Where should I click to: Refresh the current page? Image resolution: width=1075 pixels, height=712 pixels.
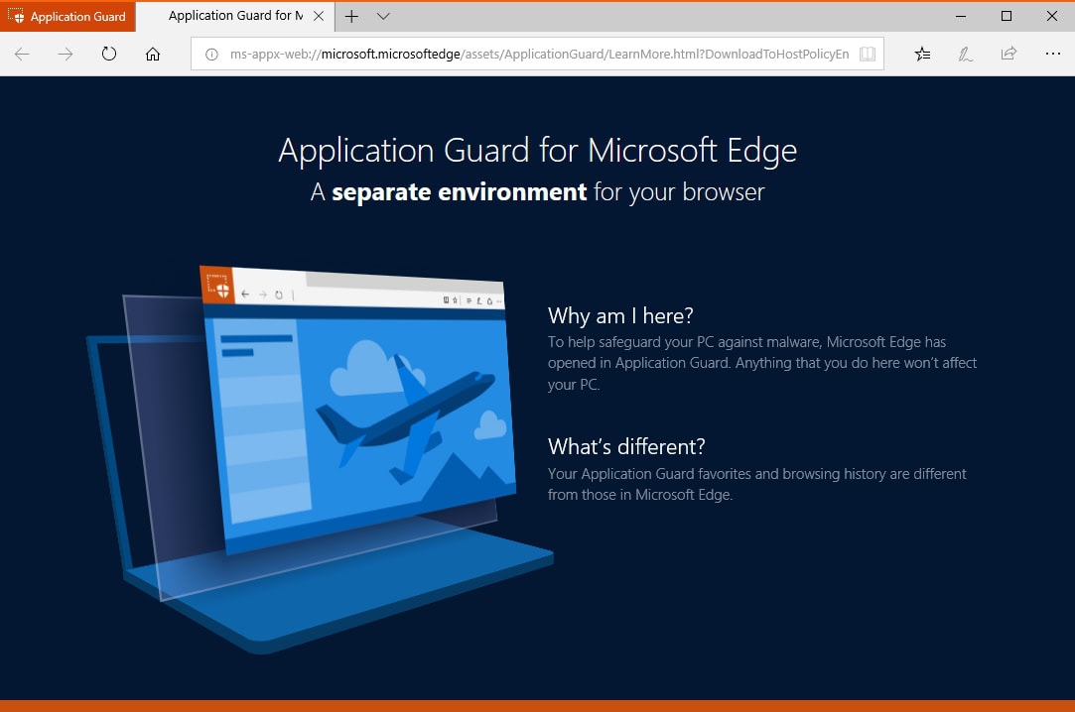click(109, 54)
